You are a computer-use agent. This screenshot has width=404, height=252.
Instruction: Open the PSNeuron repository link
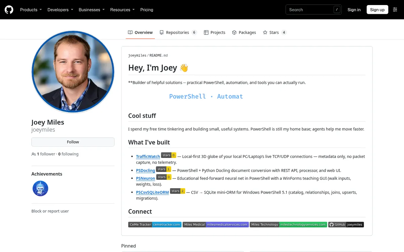click(x=145, y=178)
